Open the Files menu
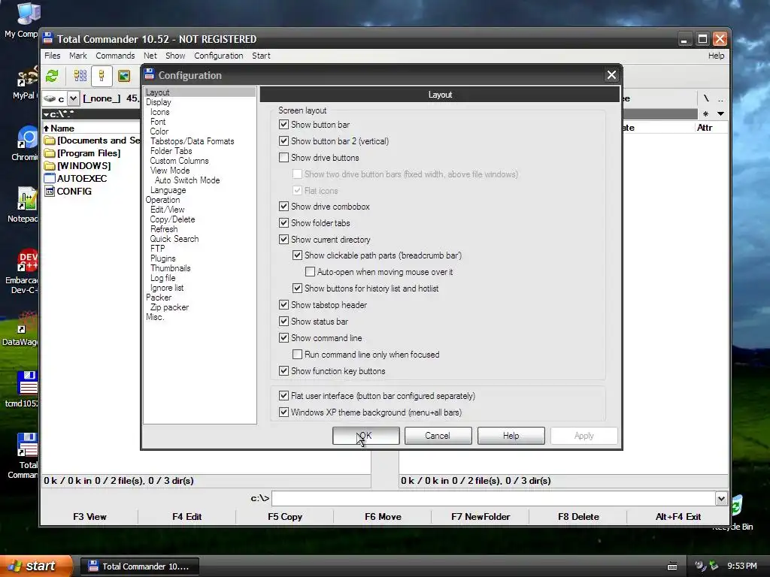The image size is (770, 577). [52, 56]
